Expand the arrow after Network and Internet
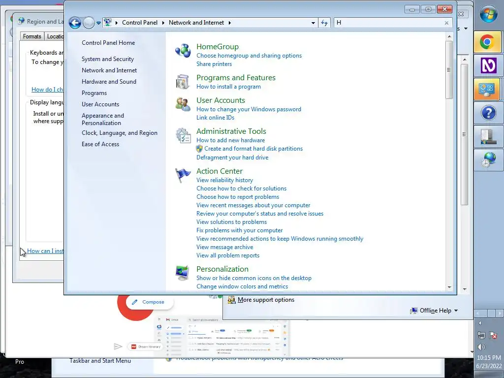 (x=229, y=23)
